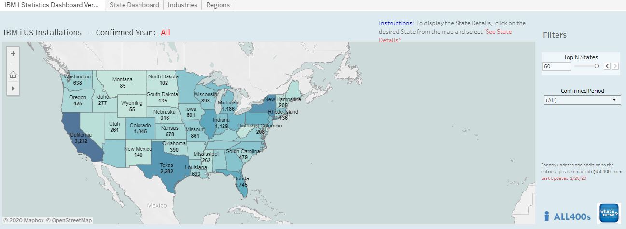Viewport: 626px width, 229px height.
Task: Decrease Top N States with left arrow
Action: (607, 66)
